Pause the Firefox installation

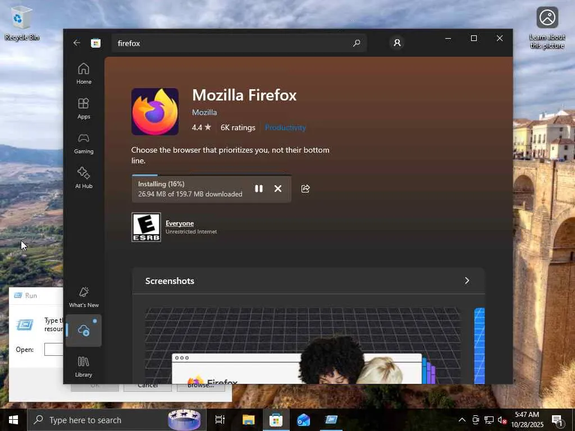coord(258,189)
